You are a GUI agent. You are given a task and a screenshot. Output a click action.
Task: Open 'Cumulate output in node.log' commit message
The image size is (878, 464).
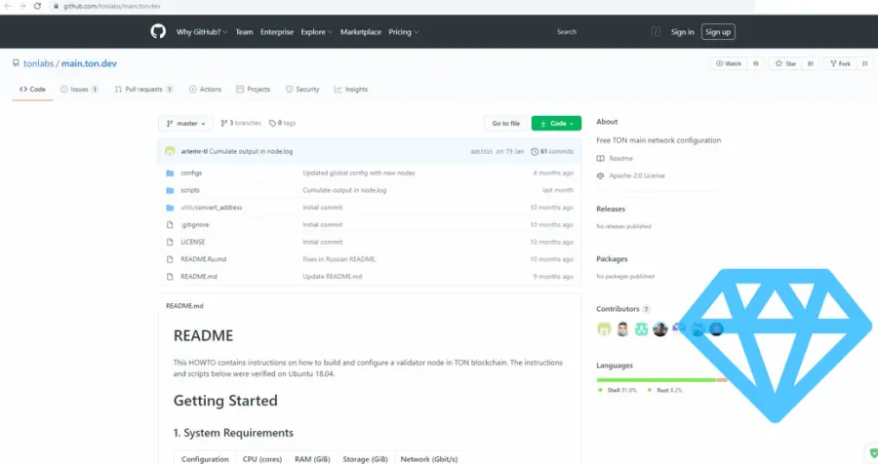click(x=251, y=152)
